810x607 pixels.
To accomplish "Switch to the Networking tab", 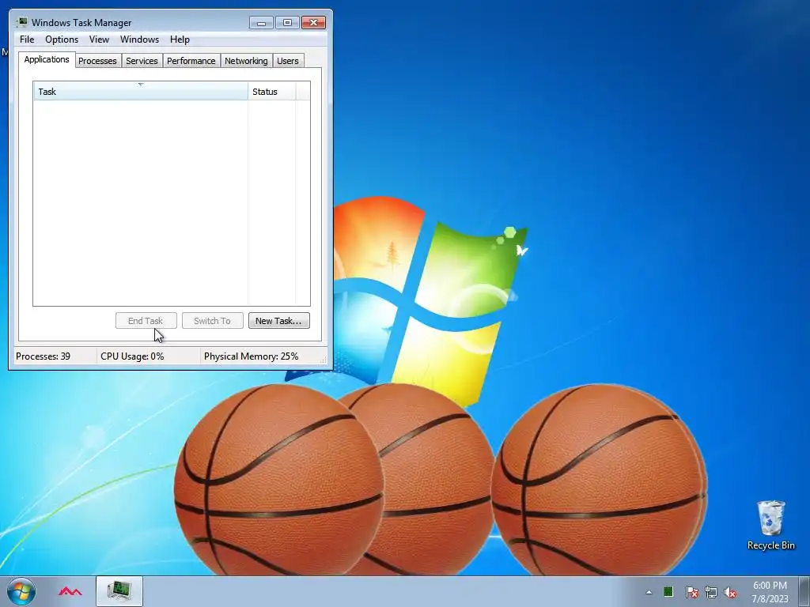I will pyautogui.click(x=246, y=61).
